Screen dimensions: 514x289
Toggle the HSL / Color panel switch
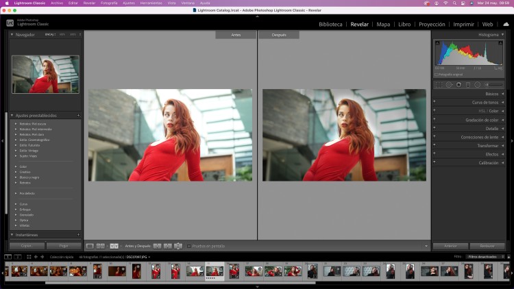coord(435,110)
